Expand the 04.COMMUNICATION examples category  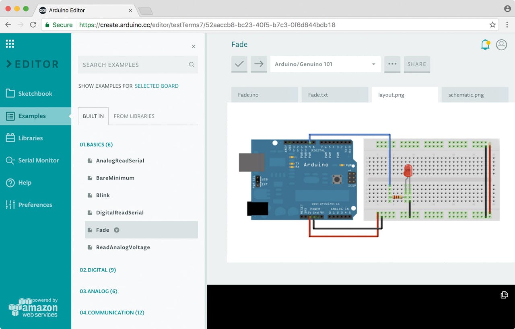click(x=112, y=313)
